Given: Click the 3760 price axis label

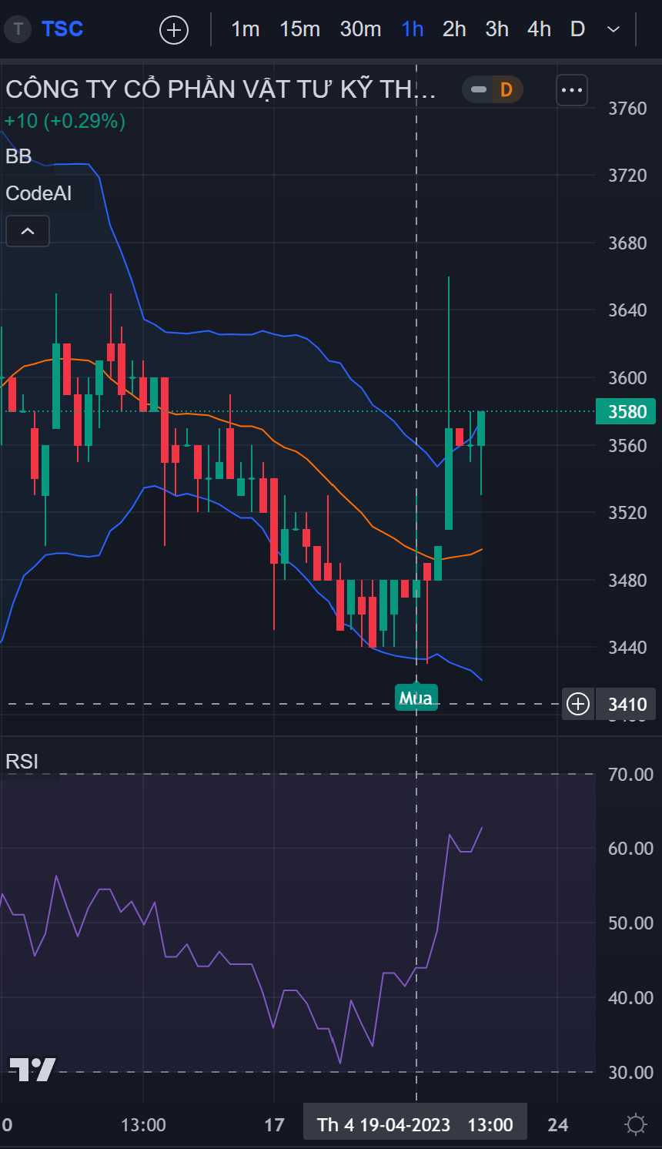Looking at the screenshot, I should (x=627, y=109).
